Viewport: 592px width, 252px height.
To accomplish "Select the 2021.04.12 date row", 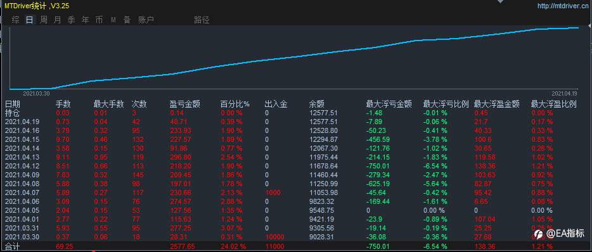I will coord(22,166).
